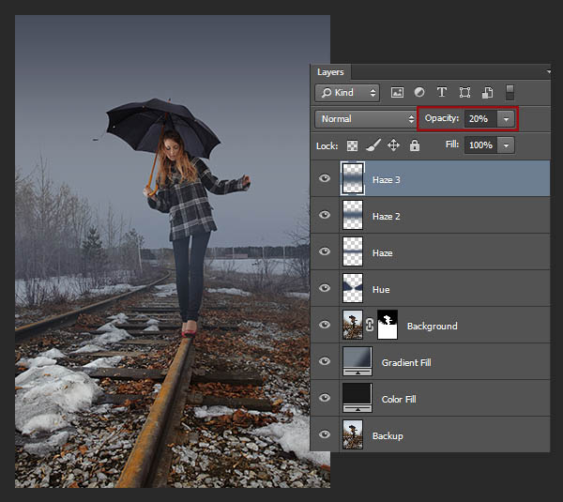Open the Kind filter type dropdown
Screen dimensions: 563x502
pos(347,93)
